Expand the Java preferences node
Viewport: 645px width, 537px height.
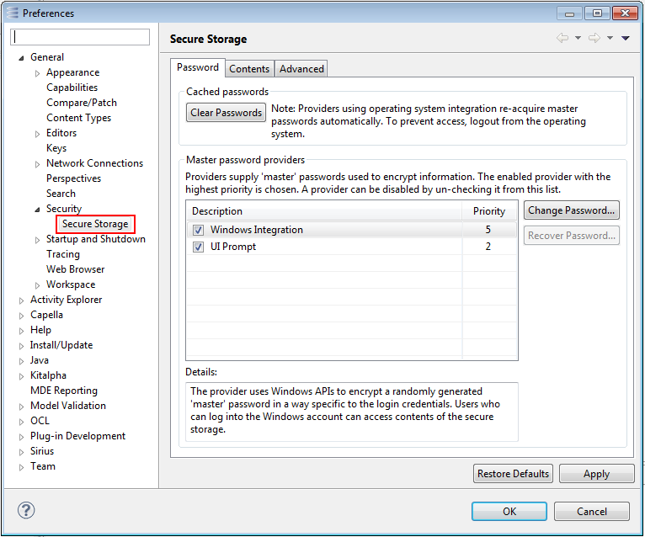coord(21,360)
